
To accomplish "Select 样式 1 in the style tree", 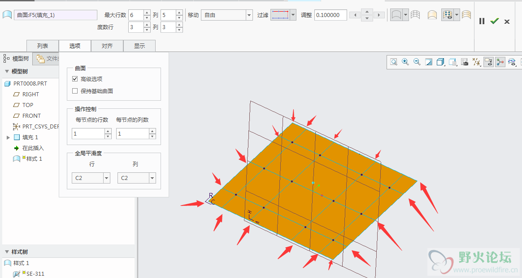I will pos(21,263).
